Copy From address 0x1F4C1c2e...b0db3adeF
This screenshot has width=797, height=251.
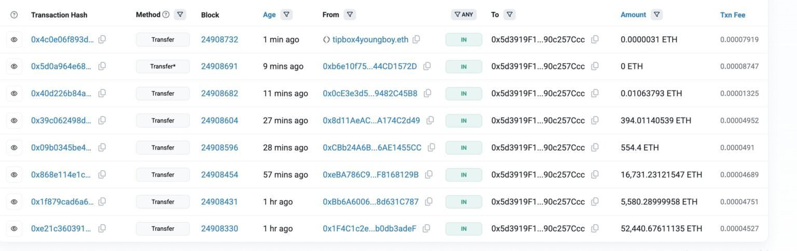tap(426, 228)
